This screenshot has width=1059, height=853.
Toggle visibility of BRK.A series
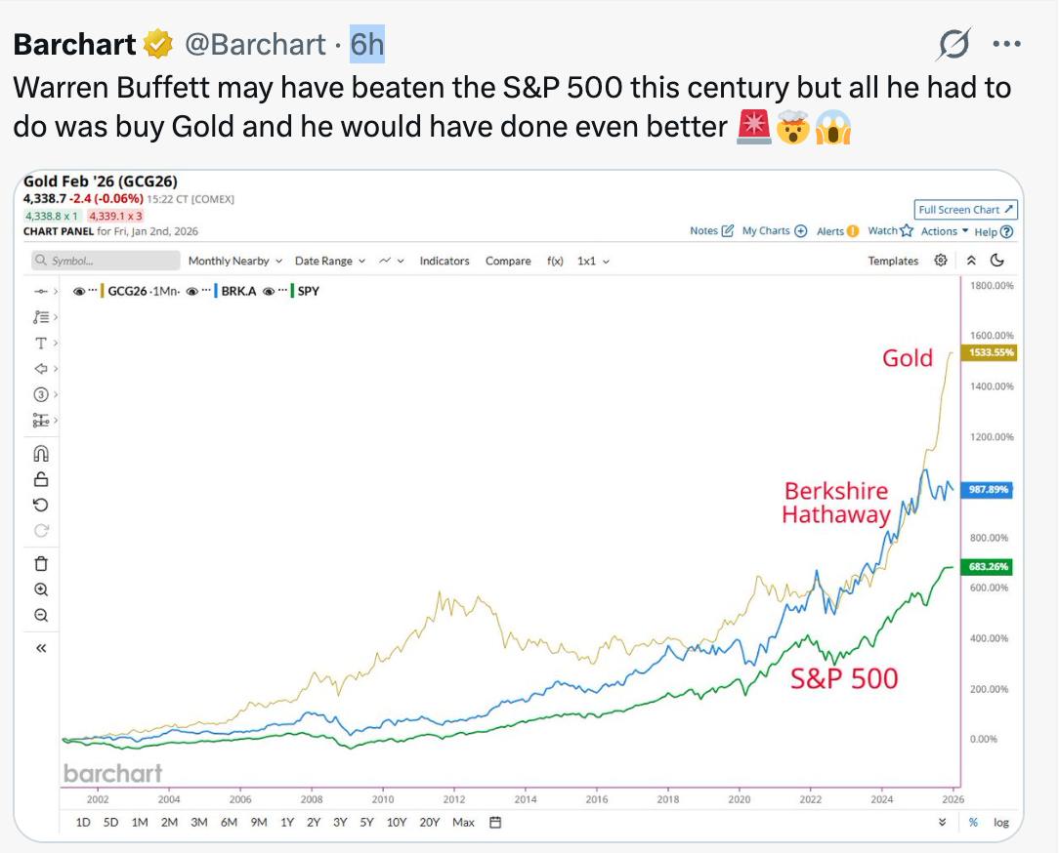click(192, 291)
